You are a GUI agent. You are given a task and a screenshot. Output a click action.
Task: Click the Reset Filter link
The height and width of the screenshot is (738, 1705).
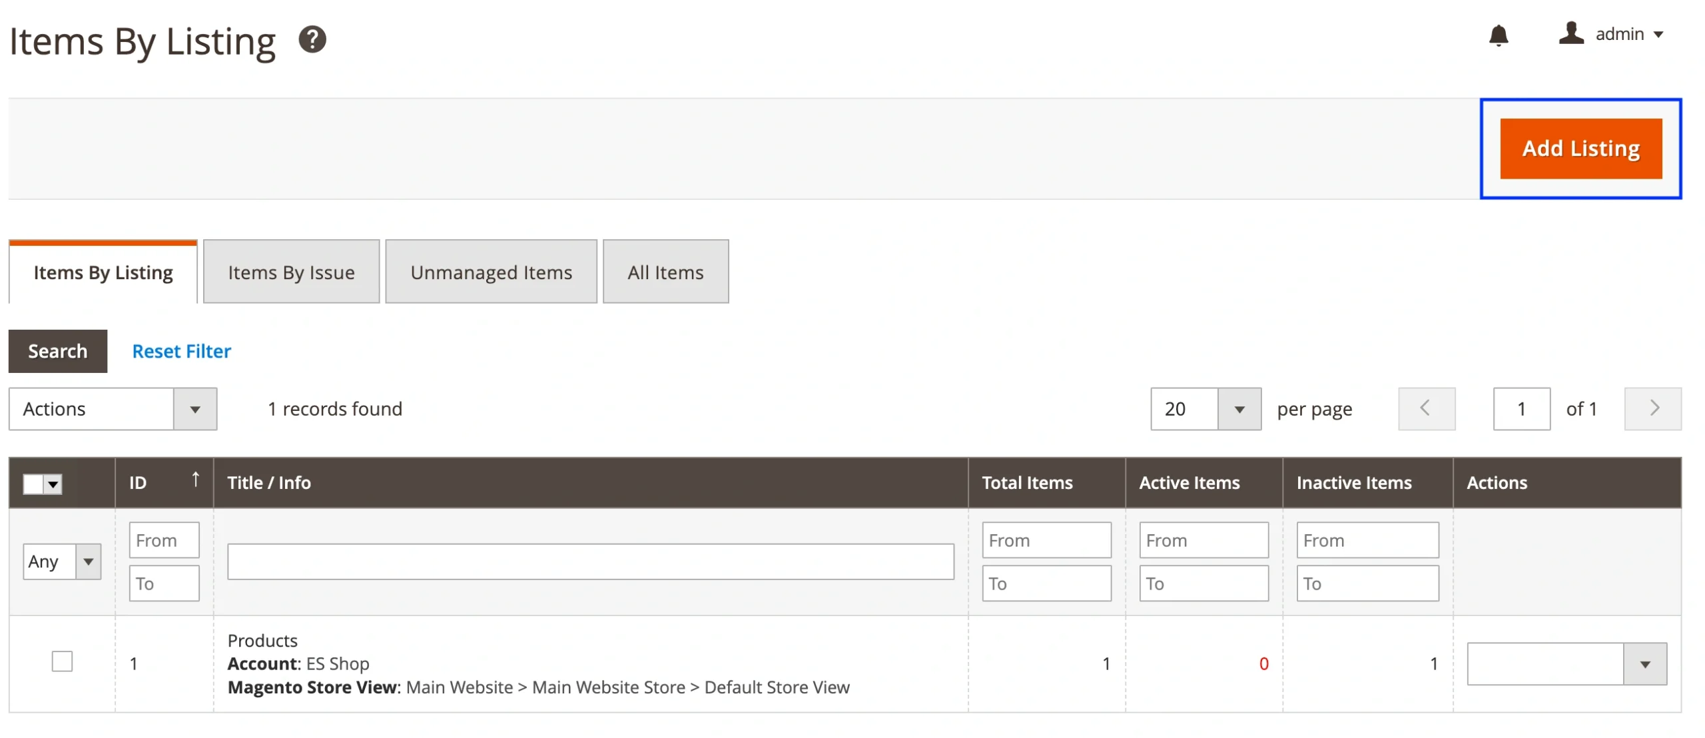pyautogui.click(x=181, y=351)
